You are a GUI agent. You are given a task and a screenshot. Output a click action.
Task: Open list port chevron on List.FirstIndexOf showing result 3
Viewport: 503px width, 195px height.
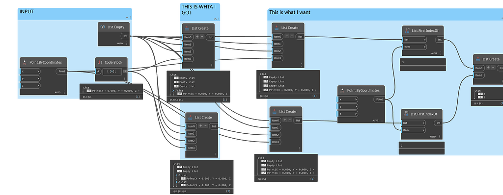point(425,40)
